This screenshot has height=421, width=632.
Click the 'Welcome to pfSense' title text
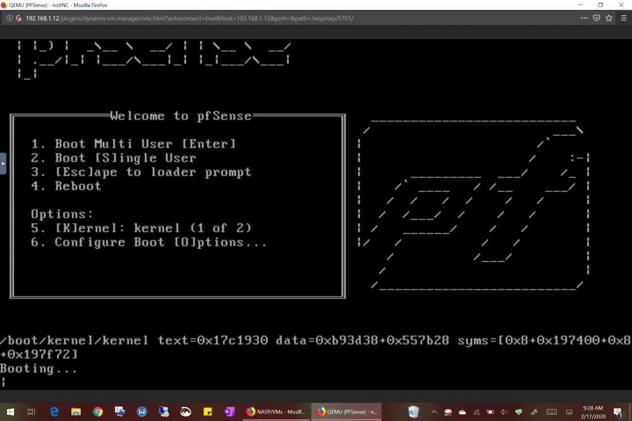coord(181,116)
